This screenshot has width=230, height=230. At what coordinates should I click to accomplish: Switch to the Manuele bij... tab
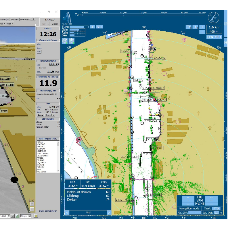25,19
